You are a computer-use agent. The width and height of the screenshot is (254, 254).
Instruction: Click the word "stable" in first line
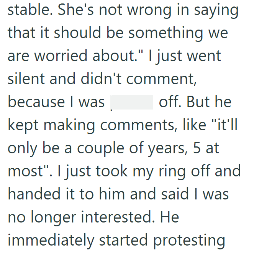pos(30,10)
